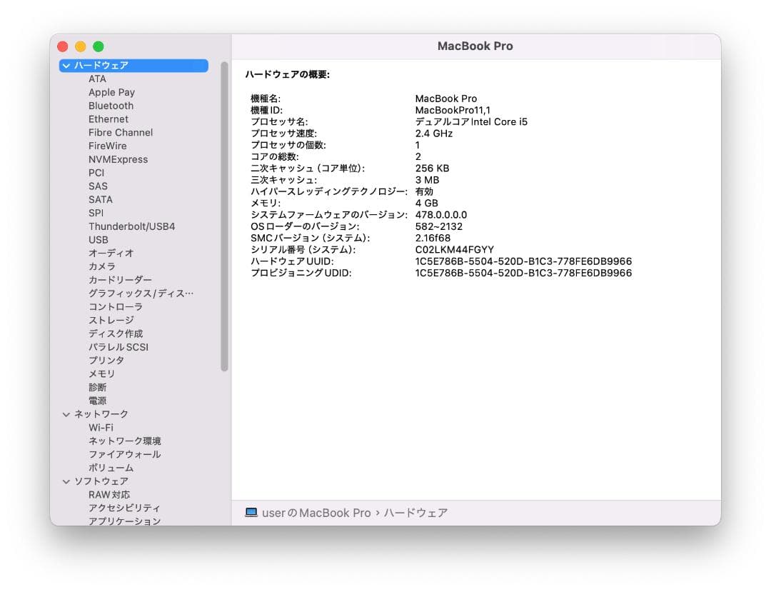Screen dimensions: 771x592
Task: Click the hardware UUID value
Action: 523,261
